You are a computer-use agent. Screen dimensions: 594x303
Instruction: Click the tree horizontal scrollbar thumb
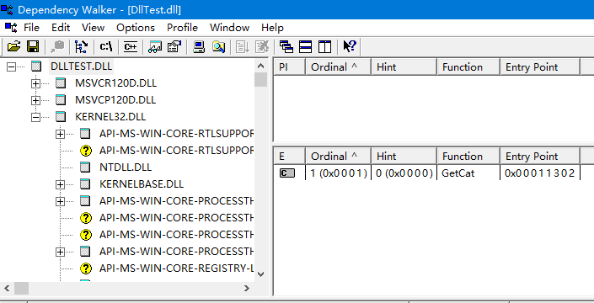pyautogui.click(x=22, y=288)
